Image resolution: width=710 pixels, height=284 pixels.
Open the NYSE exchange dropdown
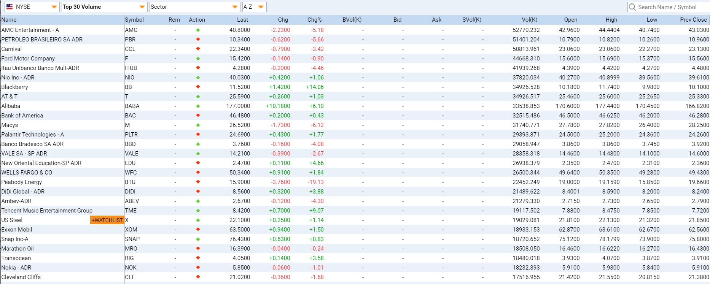coord(32,7)
